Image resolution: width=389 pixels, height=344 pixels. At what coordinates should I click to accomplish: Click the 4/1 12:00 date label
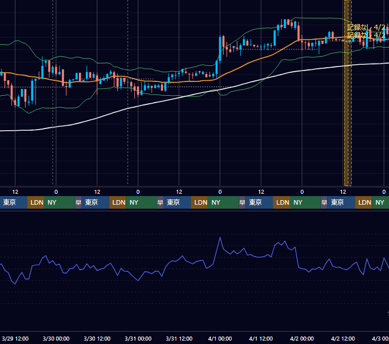click(x=261, y=339)
